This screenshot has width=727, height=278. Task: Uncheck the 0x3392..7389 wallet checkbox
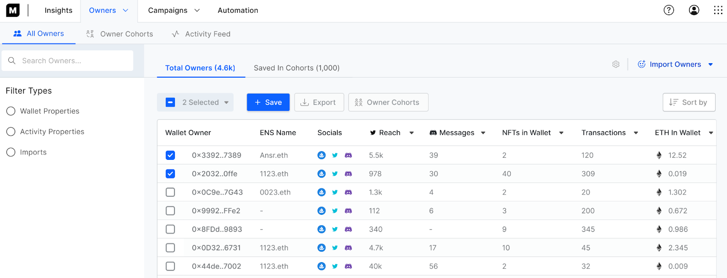coord(170,155)
